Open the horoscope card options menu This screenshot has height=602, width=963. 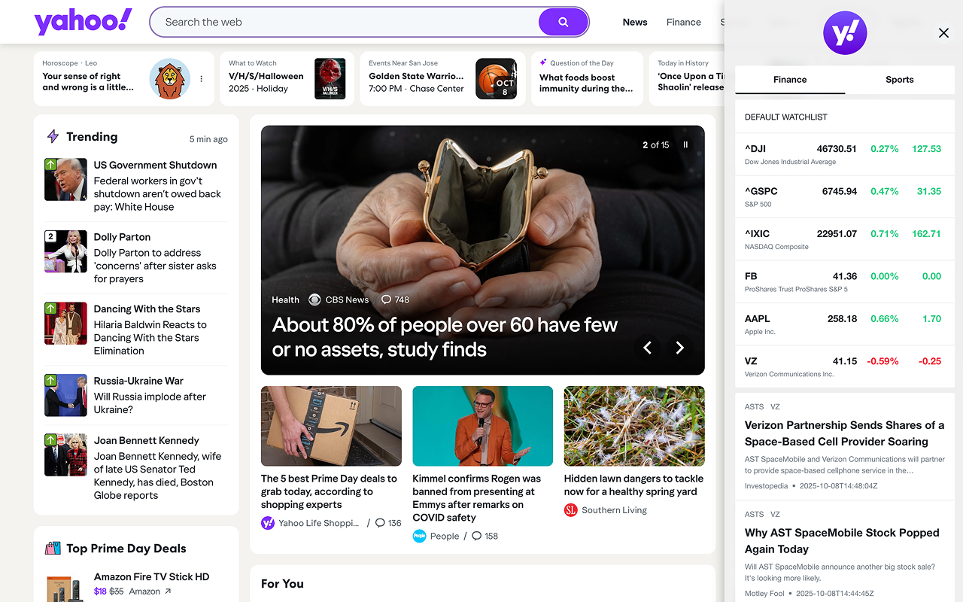201,79
